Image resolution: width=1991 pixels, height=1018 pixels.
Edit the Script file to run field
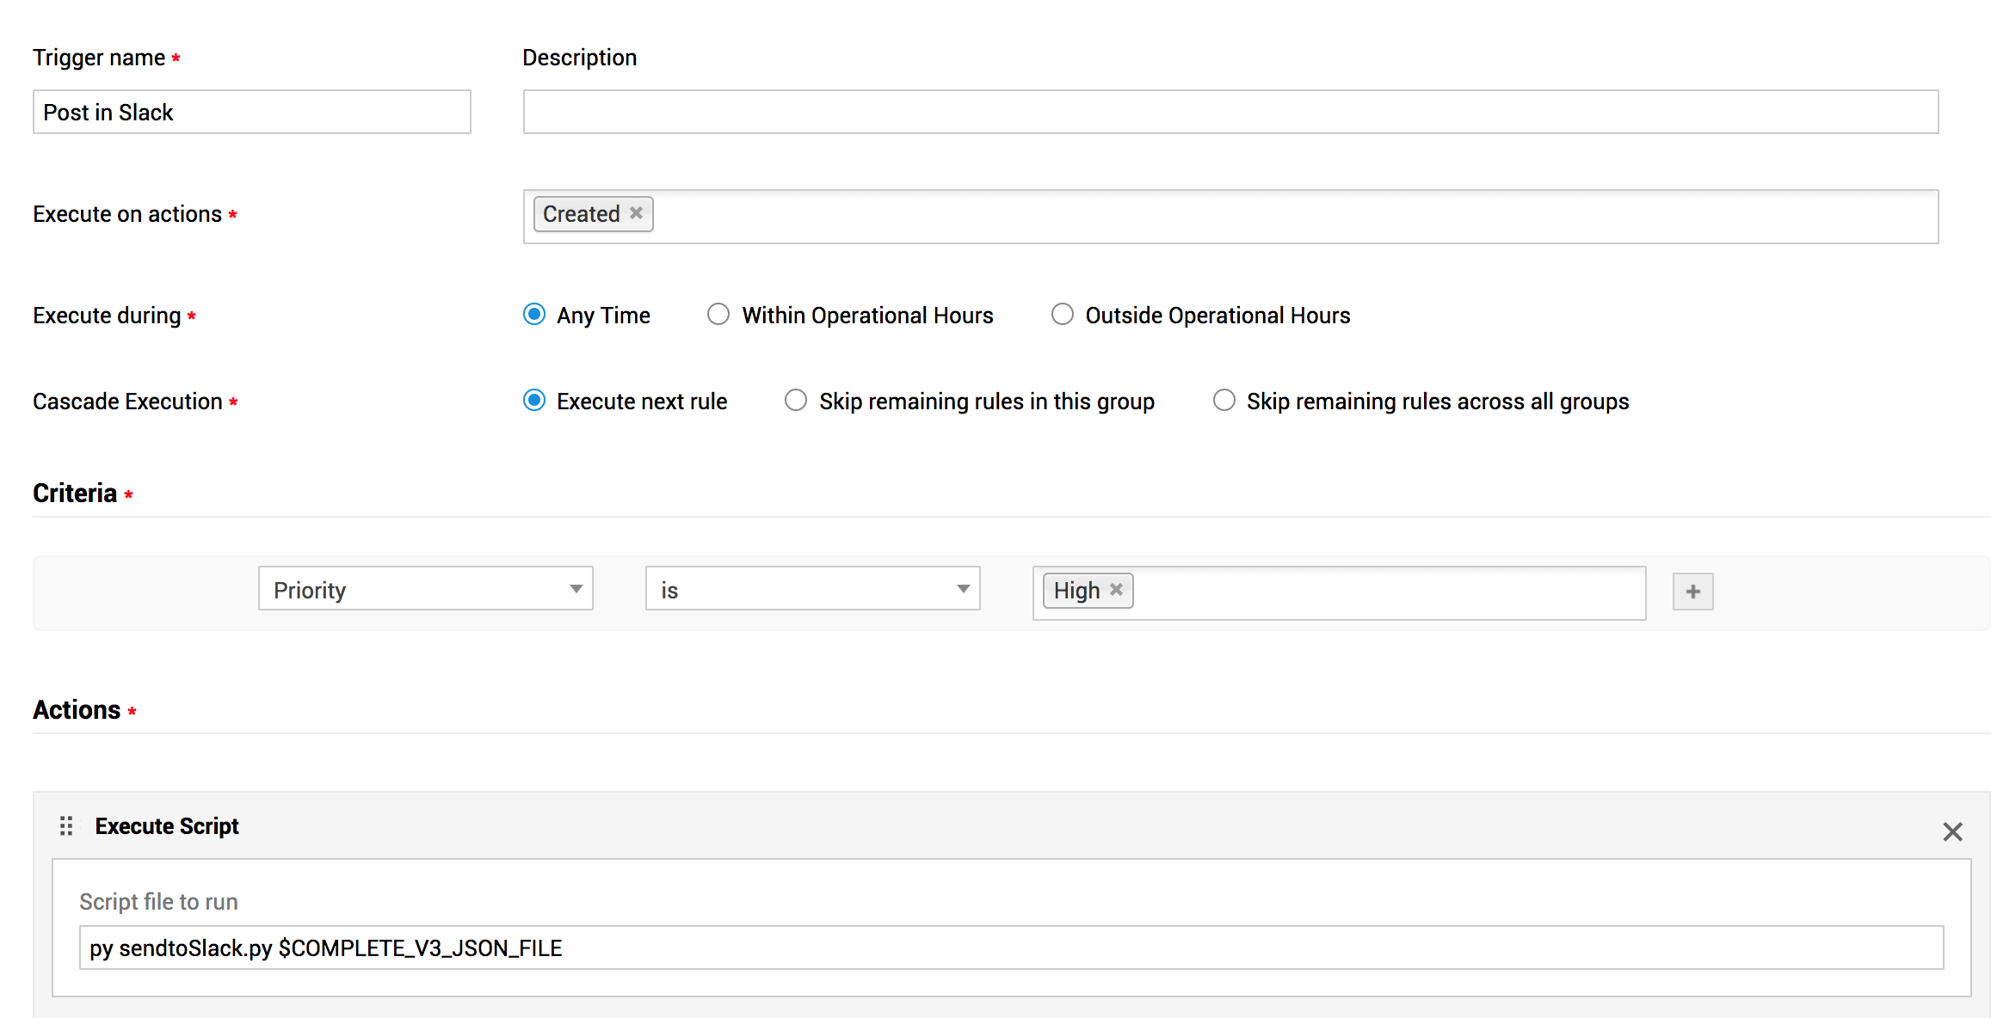1011,947
